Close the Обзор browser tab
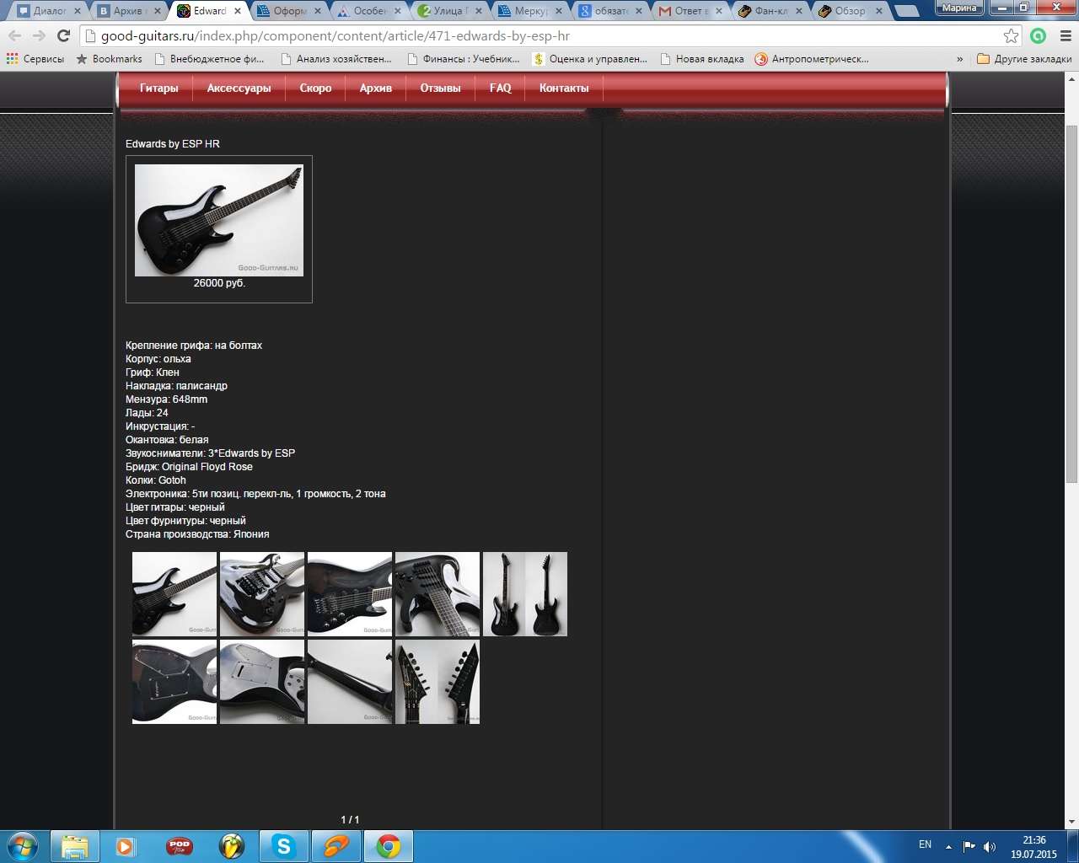This screenshot has height=863, width=1079. click(879, 11)
